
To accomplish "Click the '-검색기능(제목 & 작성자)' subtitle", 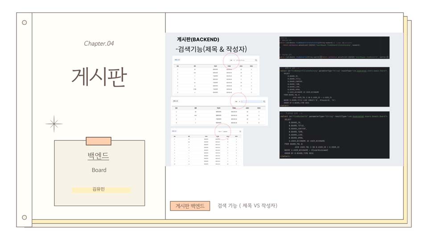I will point(211,49).
